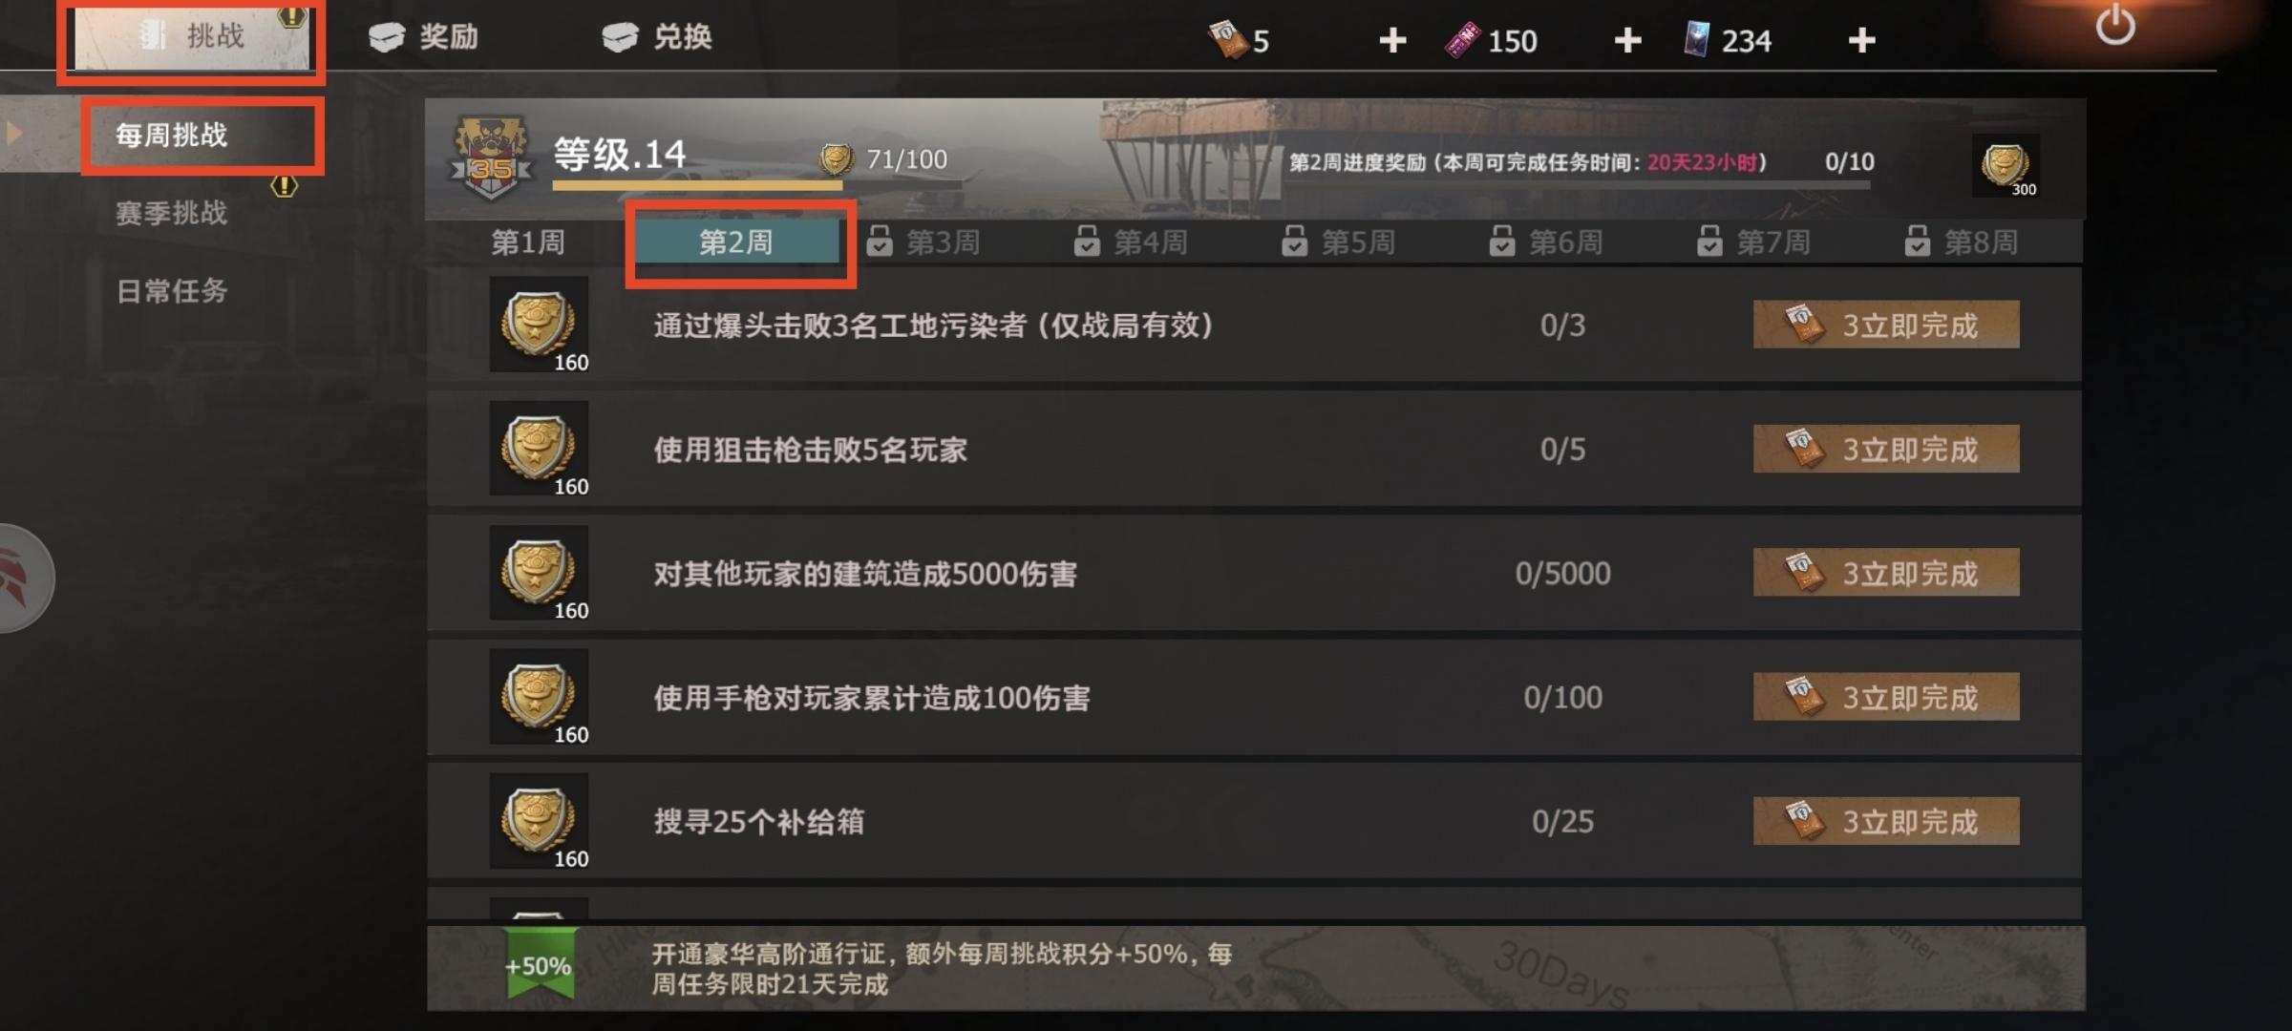Add more vouchers with plus next to 5

point(1393,40)
